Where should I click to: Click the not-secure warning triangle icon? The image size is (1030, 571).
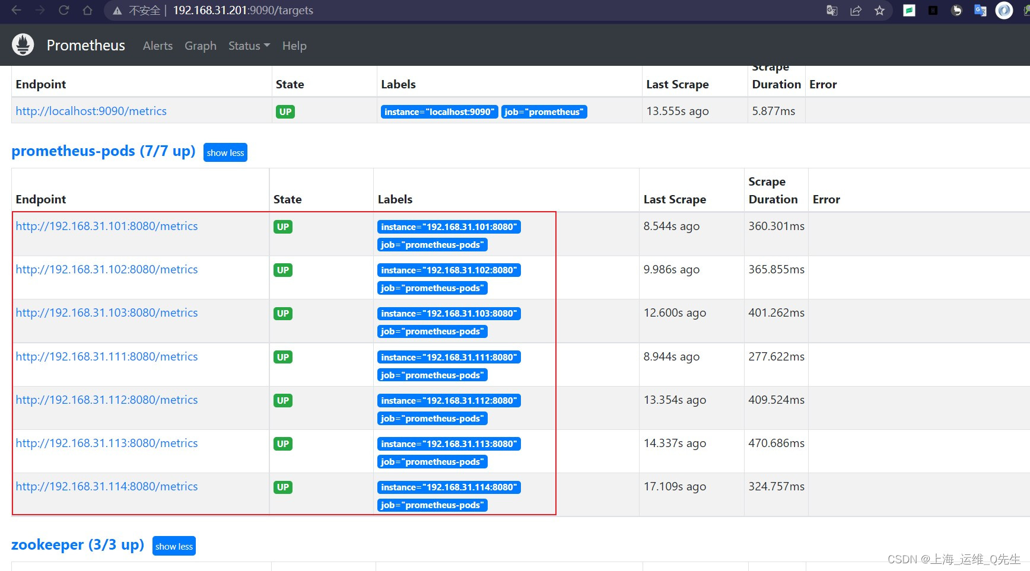pyautogui.click(x=117, y=11)
